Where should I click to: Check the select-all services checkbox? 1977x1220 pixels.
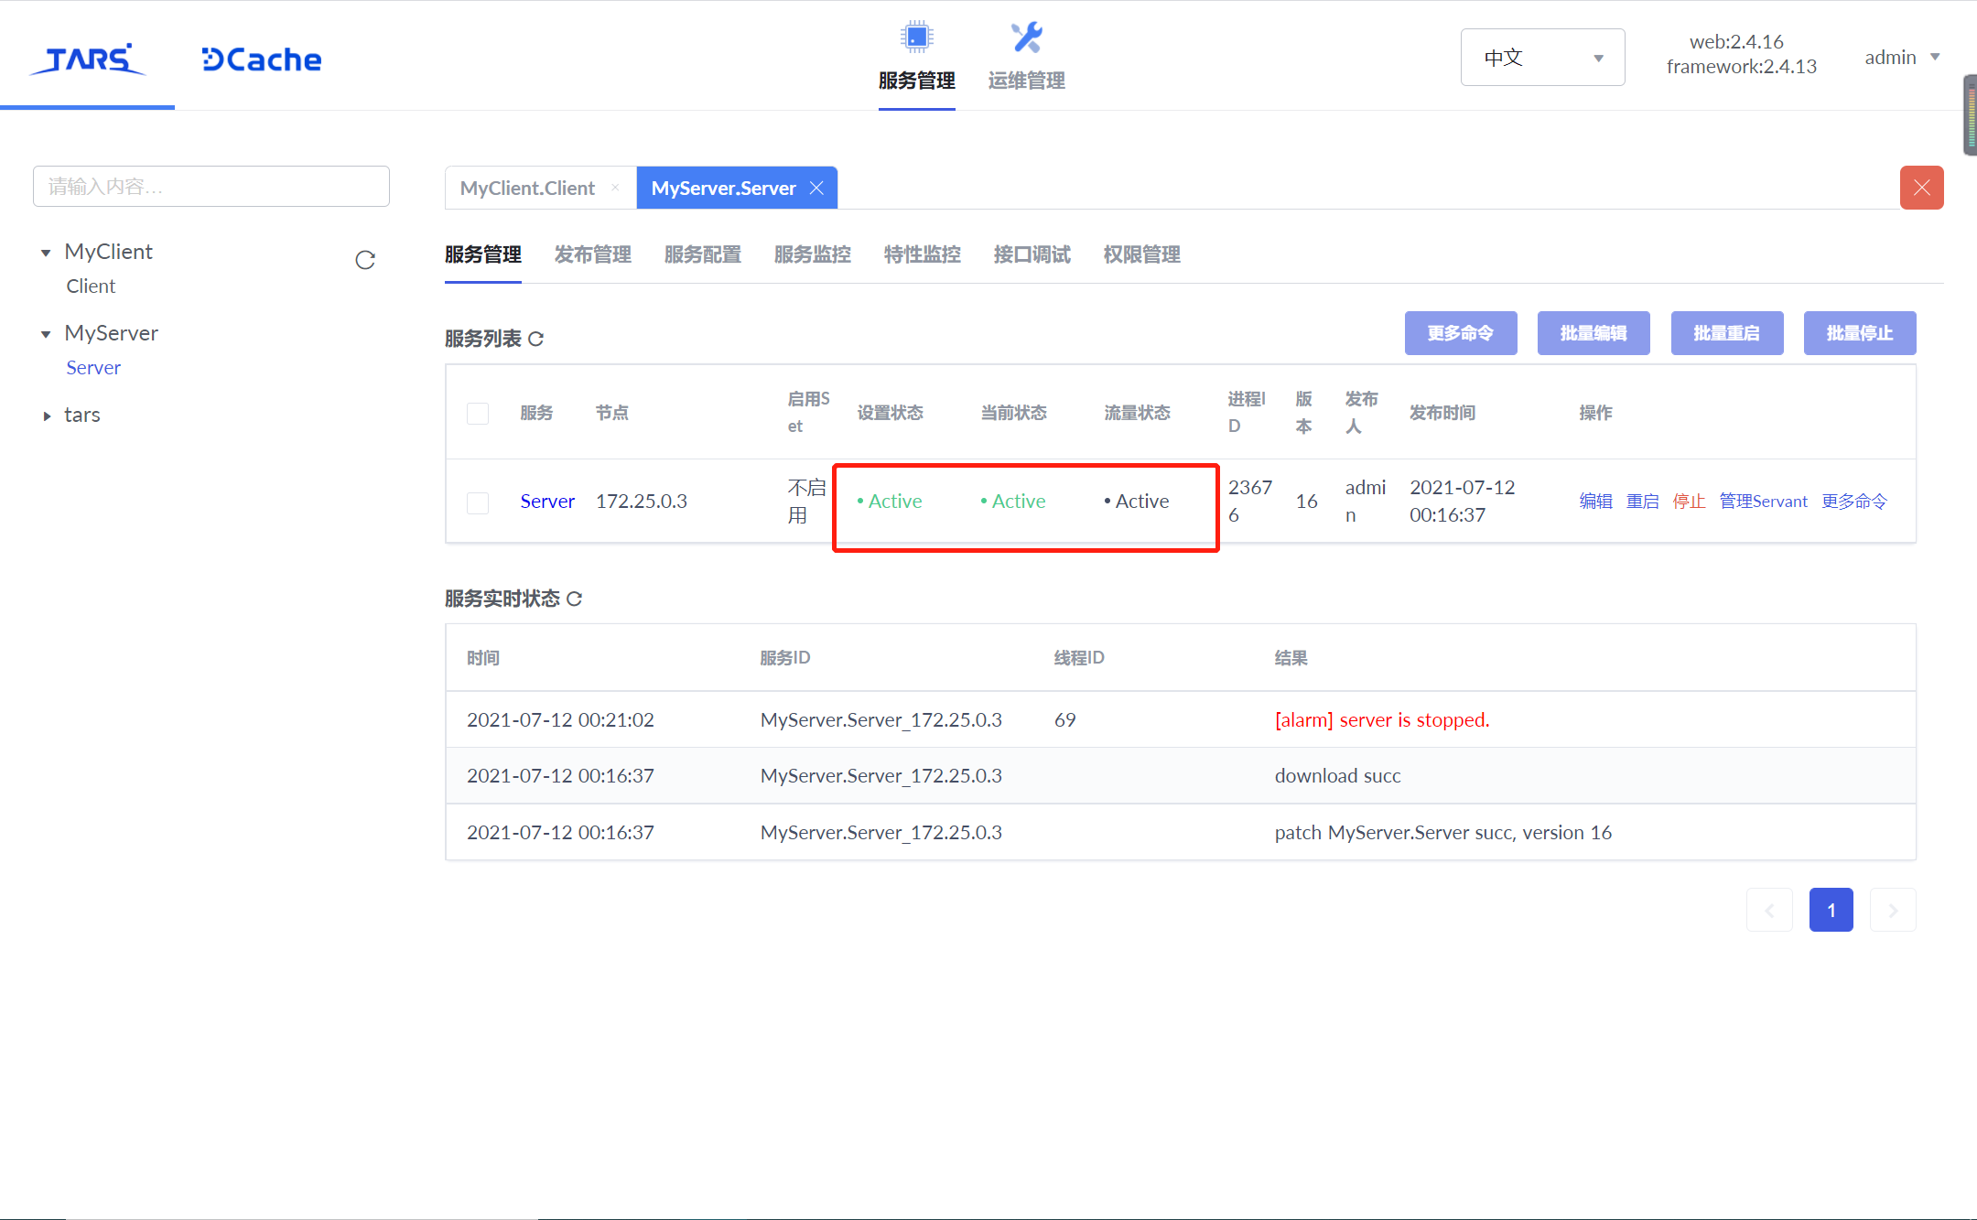coord(477,413)
